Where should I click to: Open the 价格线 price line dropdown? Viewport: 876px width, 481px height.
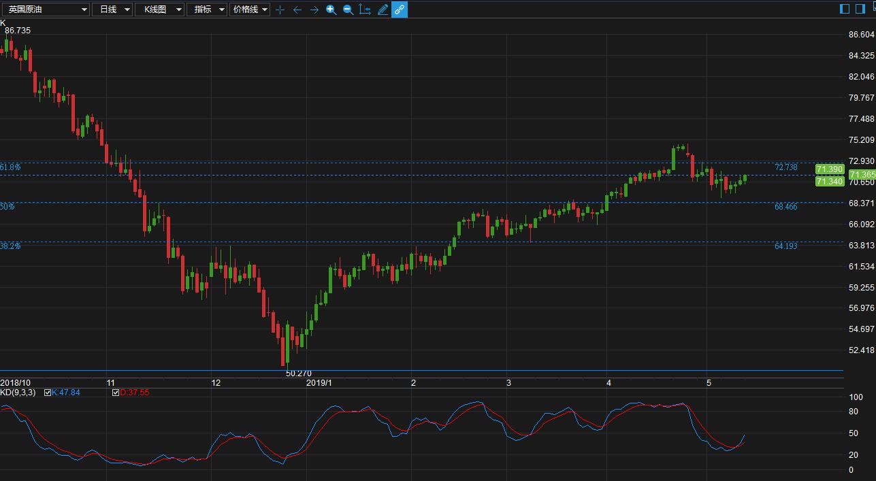tap(249, 10)
